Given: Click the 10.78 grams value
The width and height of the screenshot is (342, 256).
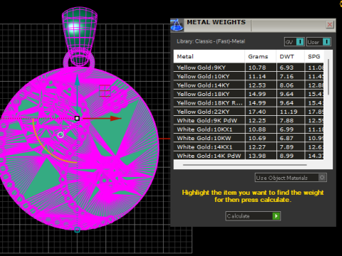Looking at the screenshot, I should pyautogui.click(x=257, y=68).
